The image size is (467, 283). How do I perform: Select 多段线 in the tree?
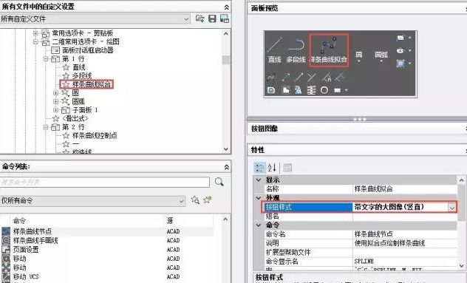[82, 76]
